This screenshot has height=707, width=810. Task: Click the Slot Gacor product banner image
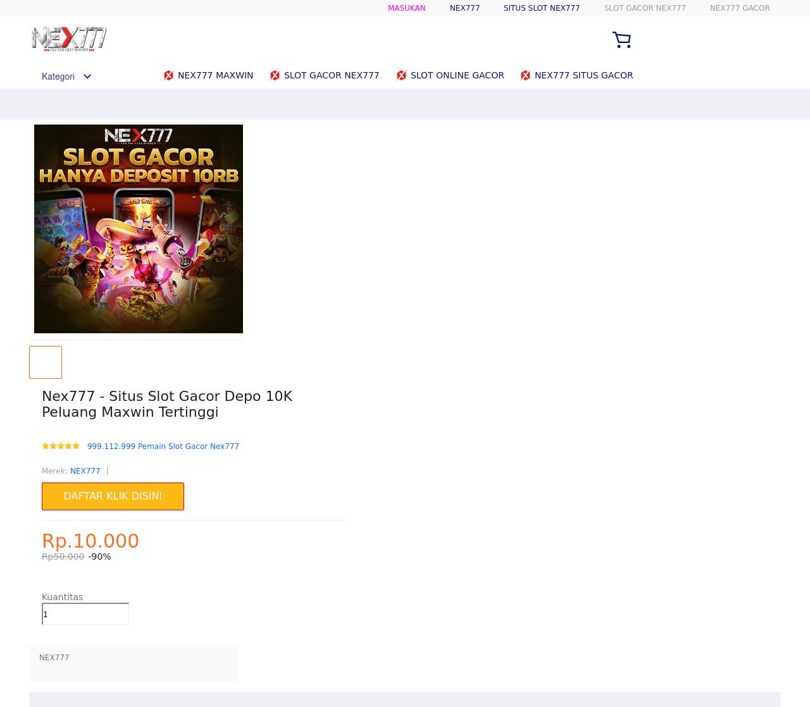coord(139,229)
